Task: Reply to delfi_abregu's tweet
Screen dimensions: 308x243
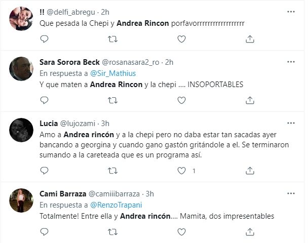Action: (45, 38)
